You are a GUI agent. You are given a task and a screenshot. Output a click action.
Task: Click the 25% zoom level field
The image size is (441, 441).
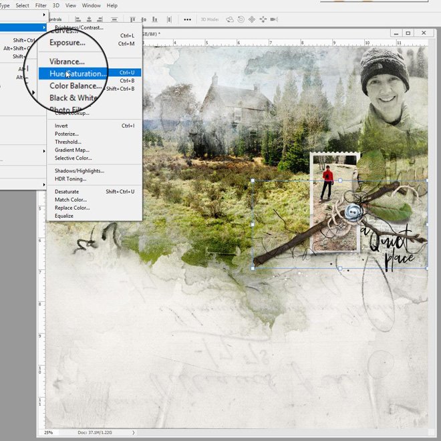pos(49,433)
